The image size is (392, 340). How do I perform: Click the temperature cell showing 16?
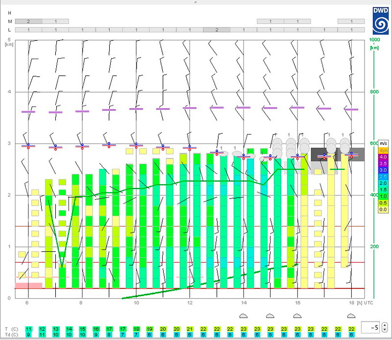pos(96,329)
